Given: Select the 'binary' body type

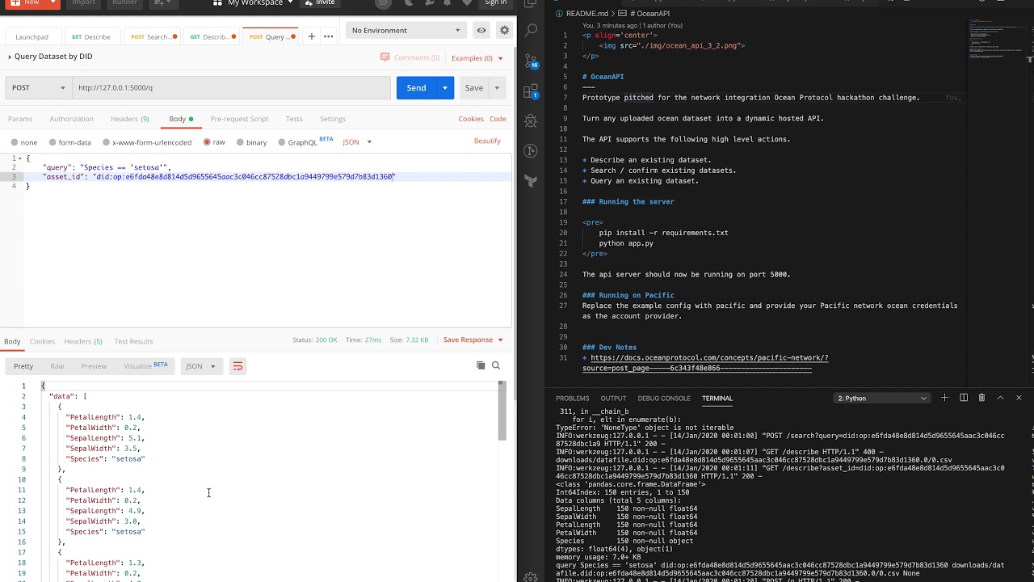Looking at the screenshot, I should click(251, 142).
